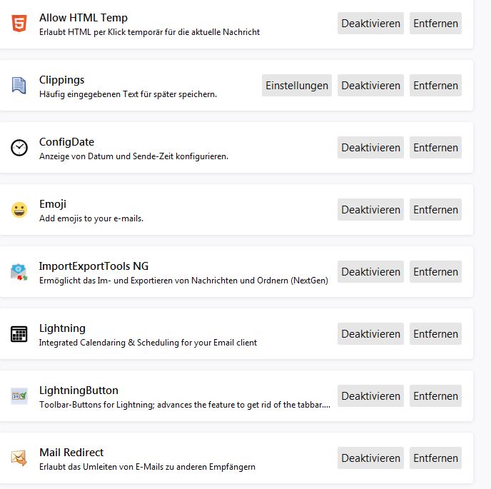Deactivate the Mail Redirect add-on
The image size is (491, 489).
click(370, 458)
